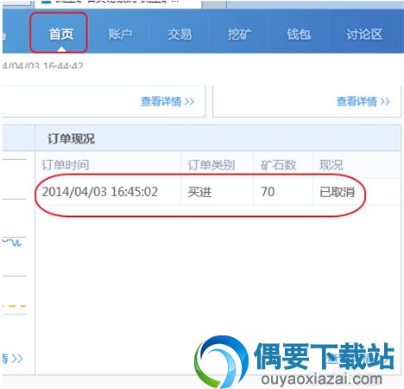
Task: Open the 首页 home tab
Action: (x=60, y=35)
